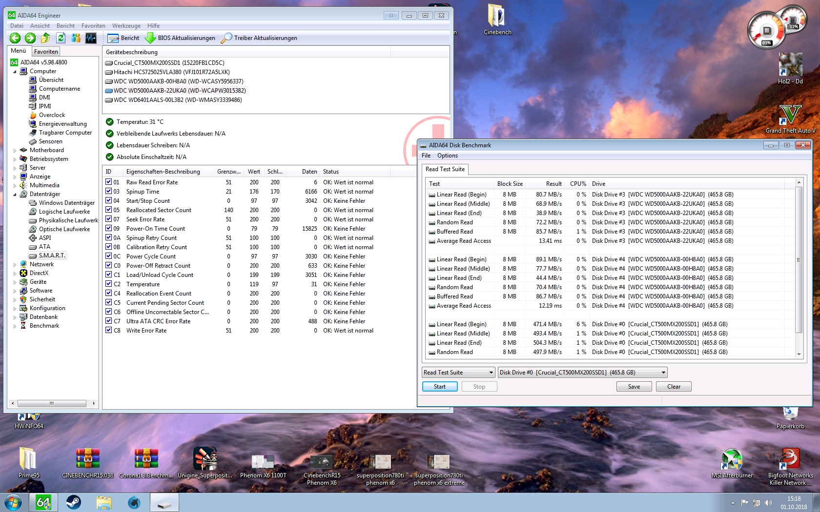Select the Grand Theft Auto V desktop shortcut
The height and width of the screenshot is (512, 820).
790,119
